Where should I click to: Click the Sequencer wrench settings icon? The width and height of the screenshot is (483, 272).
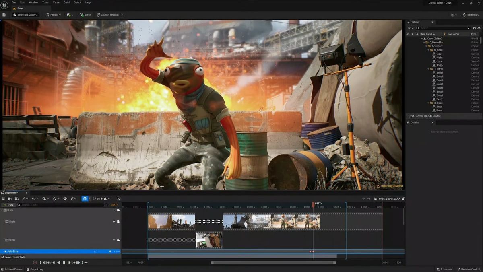pyautogui.click(x=23, y=198)
